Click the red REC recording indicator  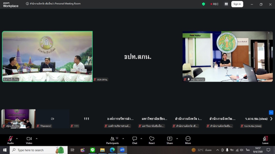coord(214,4)
